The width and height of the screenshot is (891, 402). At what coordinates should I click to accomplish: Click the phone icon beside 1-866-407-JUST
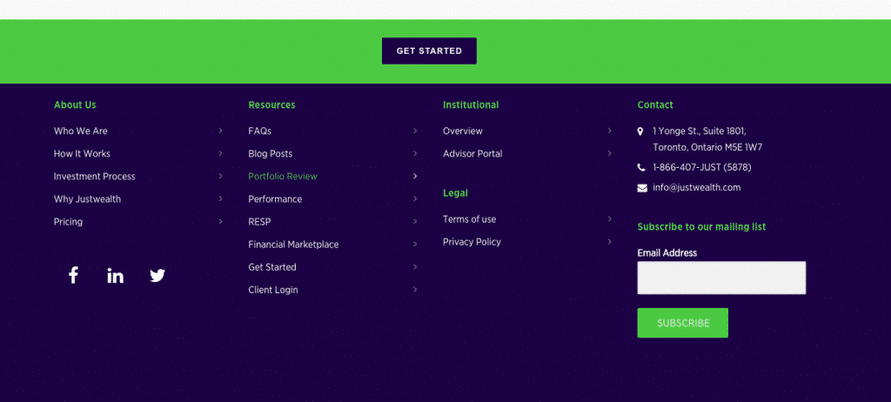(x=641, y=168)
